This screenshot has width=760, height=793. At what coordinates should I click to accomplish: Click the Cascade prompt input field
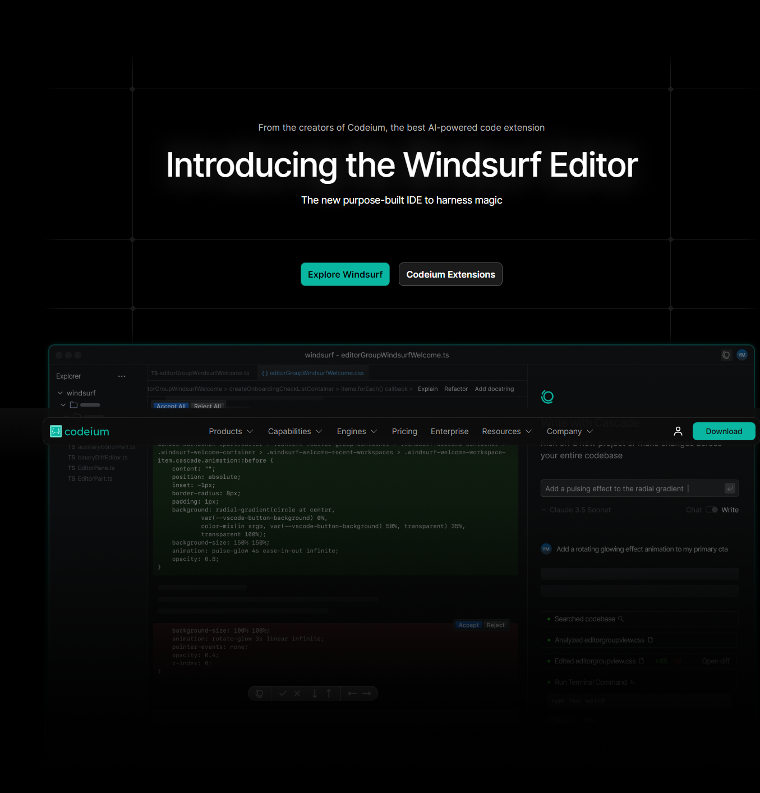[x=639, y=488]
